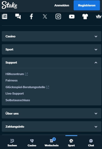
Task: Open the t-shirt merchandise shop icon
Action: tap(85, 17)
